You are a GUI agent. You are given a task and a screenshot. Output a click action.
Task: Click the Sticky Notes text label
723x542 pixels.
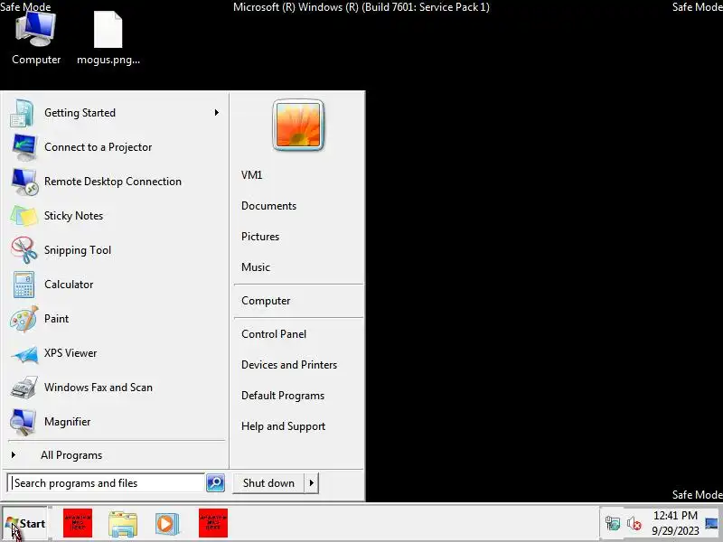coord(74,216)
